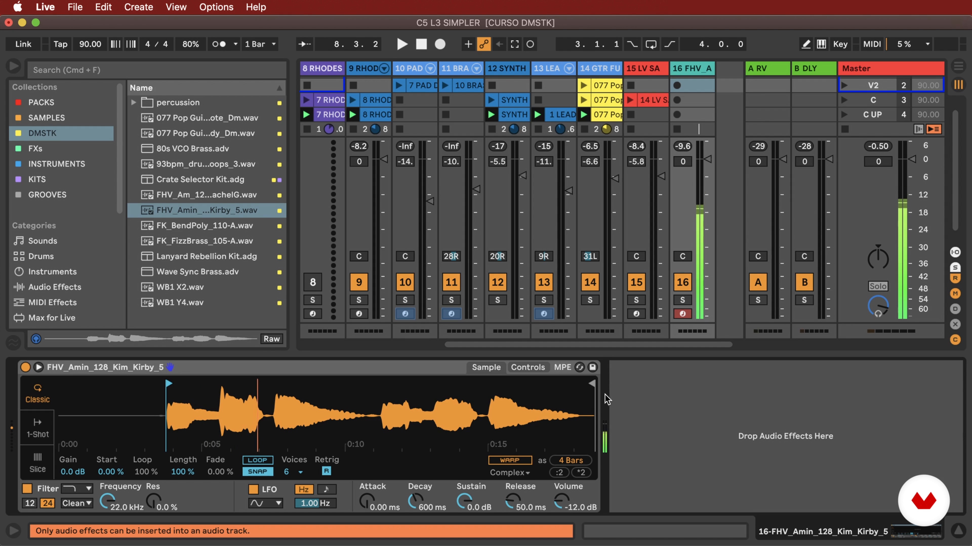Open the Clean filter circuit dropdown
Viewport: 972px width, 546px height.
pos(77,503)
